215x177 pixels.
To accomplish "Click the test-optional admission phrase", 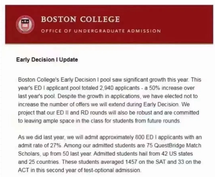I will (112, 170).
